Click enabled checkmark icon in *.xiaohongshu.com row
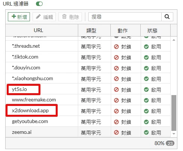 [x=146, y=79]
